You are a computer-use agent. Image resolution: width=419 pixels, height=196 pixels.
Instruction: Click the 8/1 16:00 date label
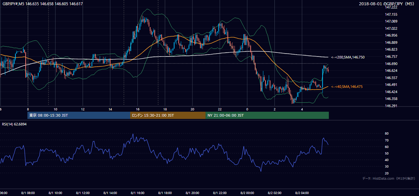coord(138,193)
